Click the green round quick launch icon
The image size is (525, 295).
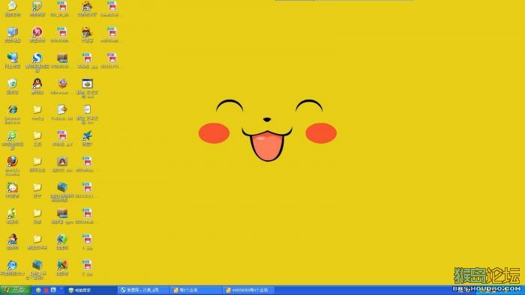(38, 290)
